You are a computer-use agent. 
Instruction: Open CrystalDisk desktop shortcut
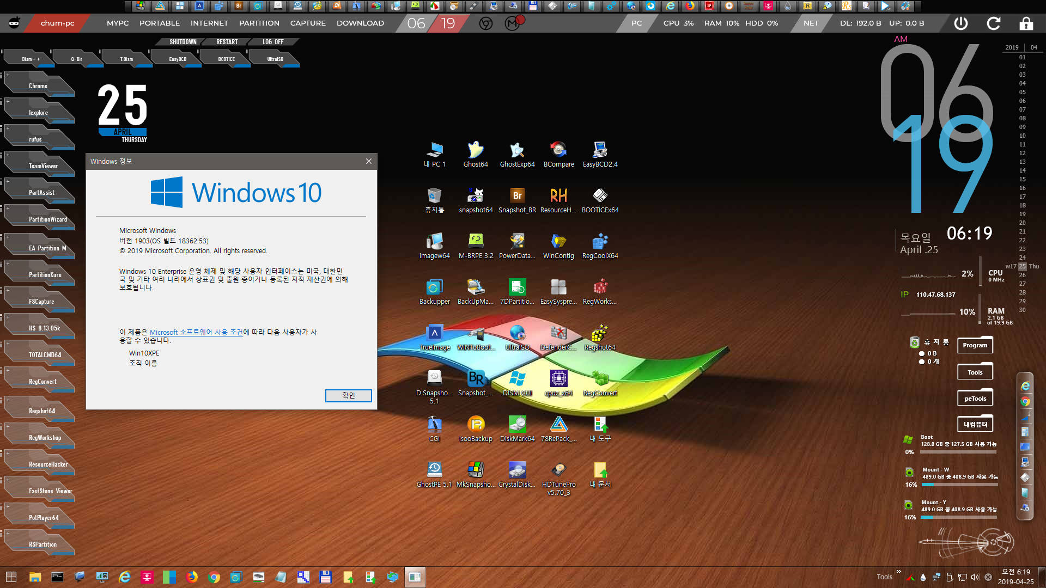[x=517, y=474]
